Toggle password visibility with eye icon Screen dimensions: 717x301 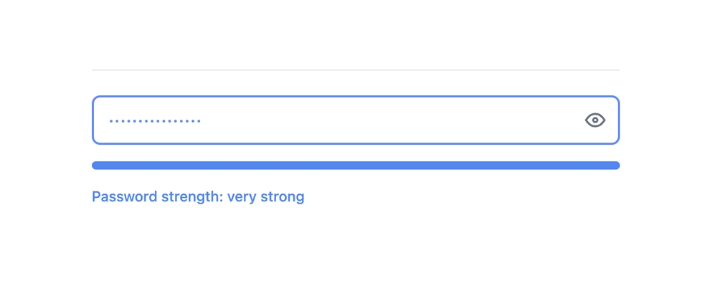click(595, 120)
